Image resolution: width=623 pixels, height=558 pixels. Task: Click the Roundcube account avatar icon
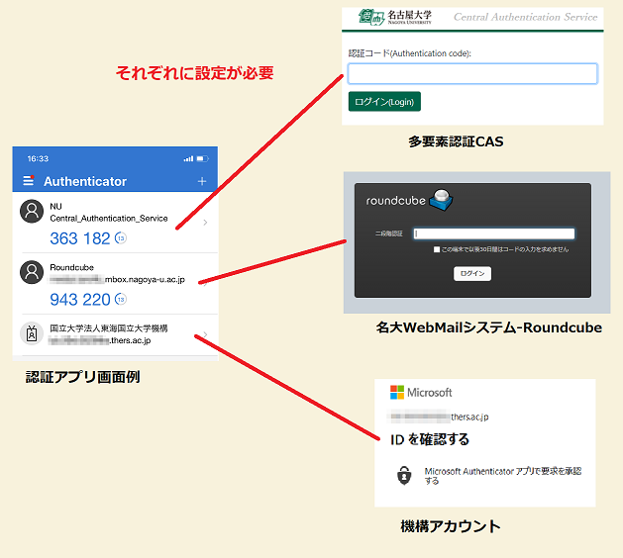coord(32,272)
